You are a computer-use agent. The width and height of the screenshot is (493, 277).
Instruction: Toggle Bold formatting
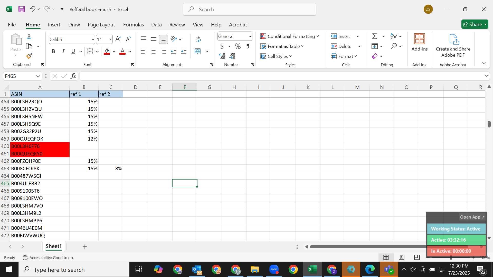tap(53, 52)
